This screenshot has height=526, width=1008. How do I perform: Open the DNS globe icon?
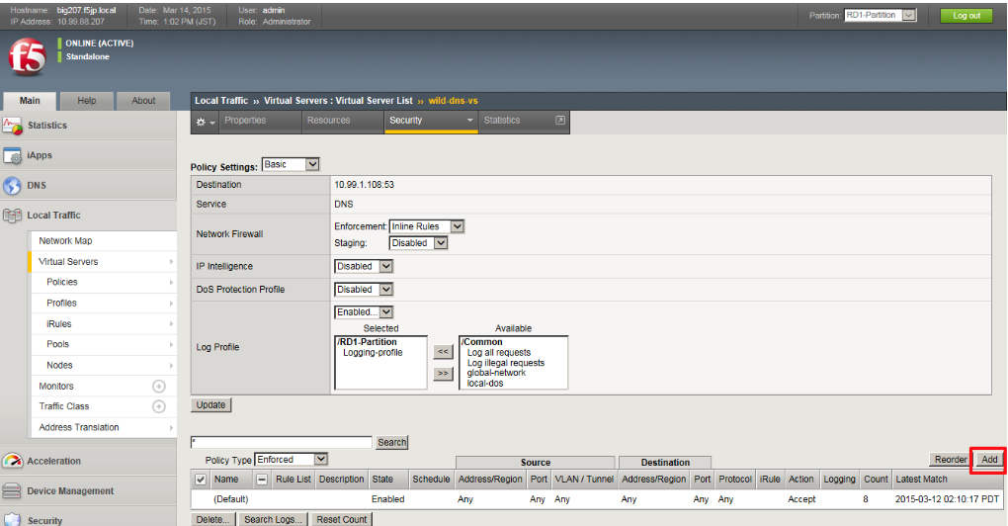click(x=12, y=185)
